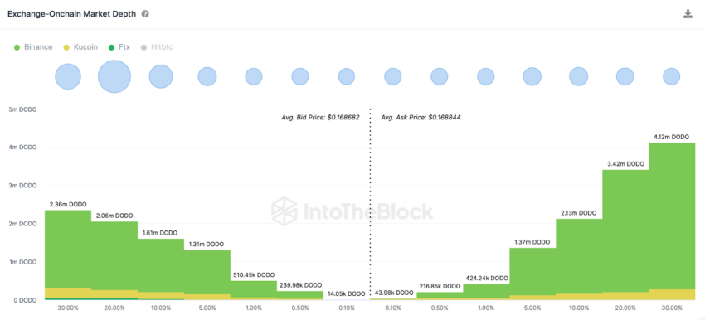Image resolution: width=705 pixels, height=320 pixels.
Task: Open the help question mark icon
Action: point(145,14)
